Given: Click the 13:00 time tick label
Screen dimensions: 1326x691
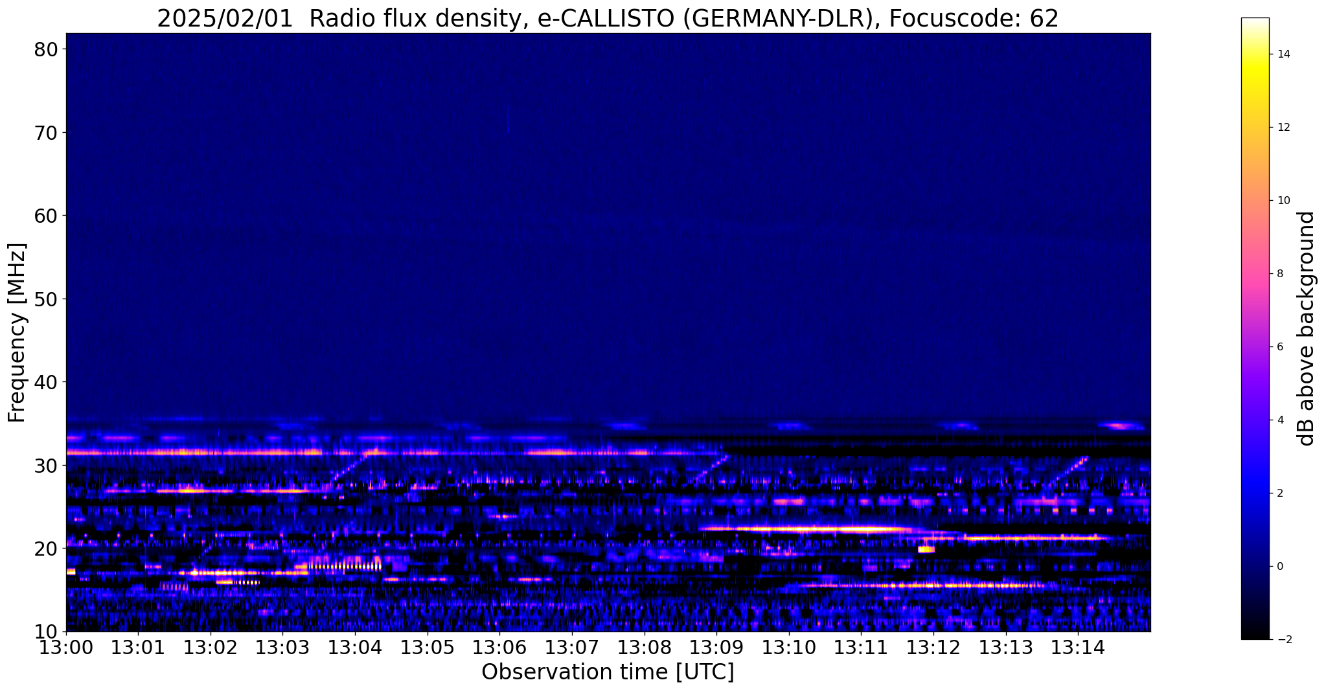Looking at the screenshot, I should point(66,646).
